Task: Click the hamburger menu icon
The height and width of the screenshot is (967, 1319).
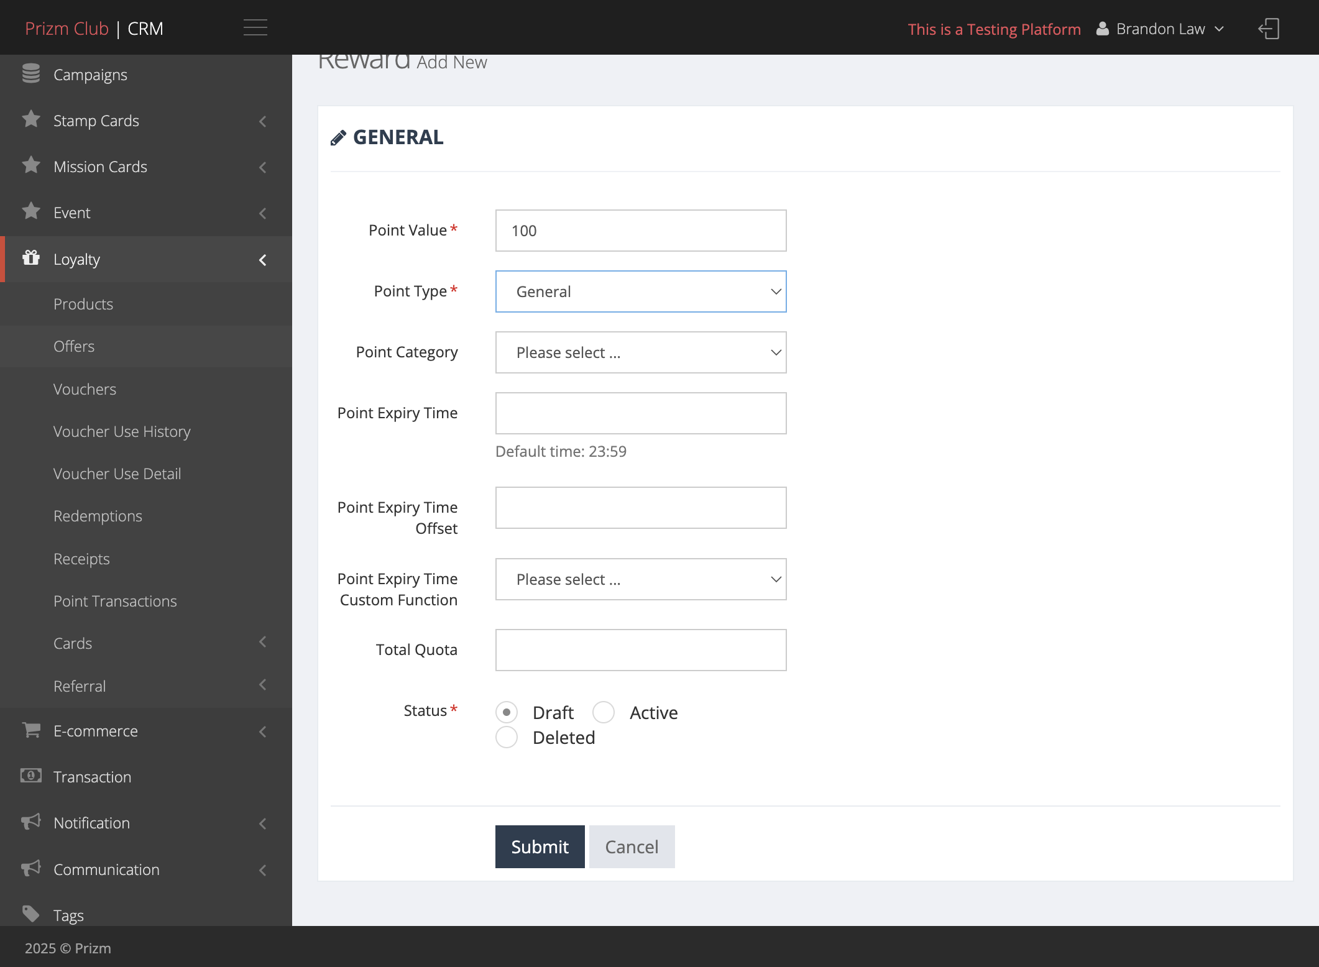Action: coord(255,28)
